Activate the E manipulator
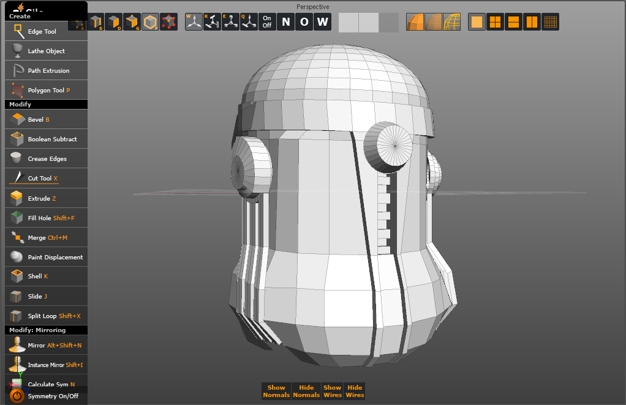The image size is (626, 405). point(230,22)
